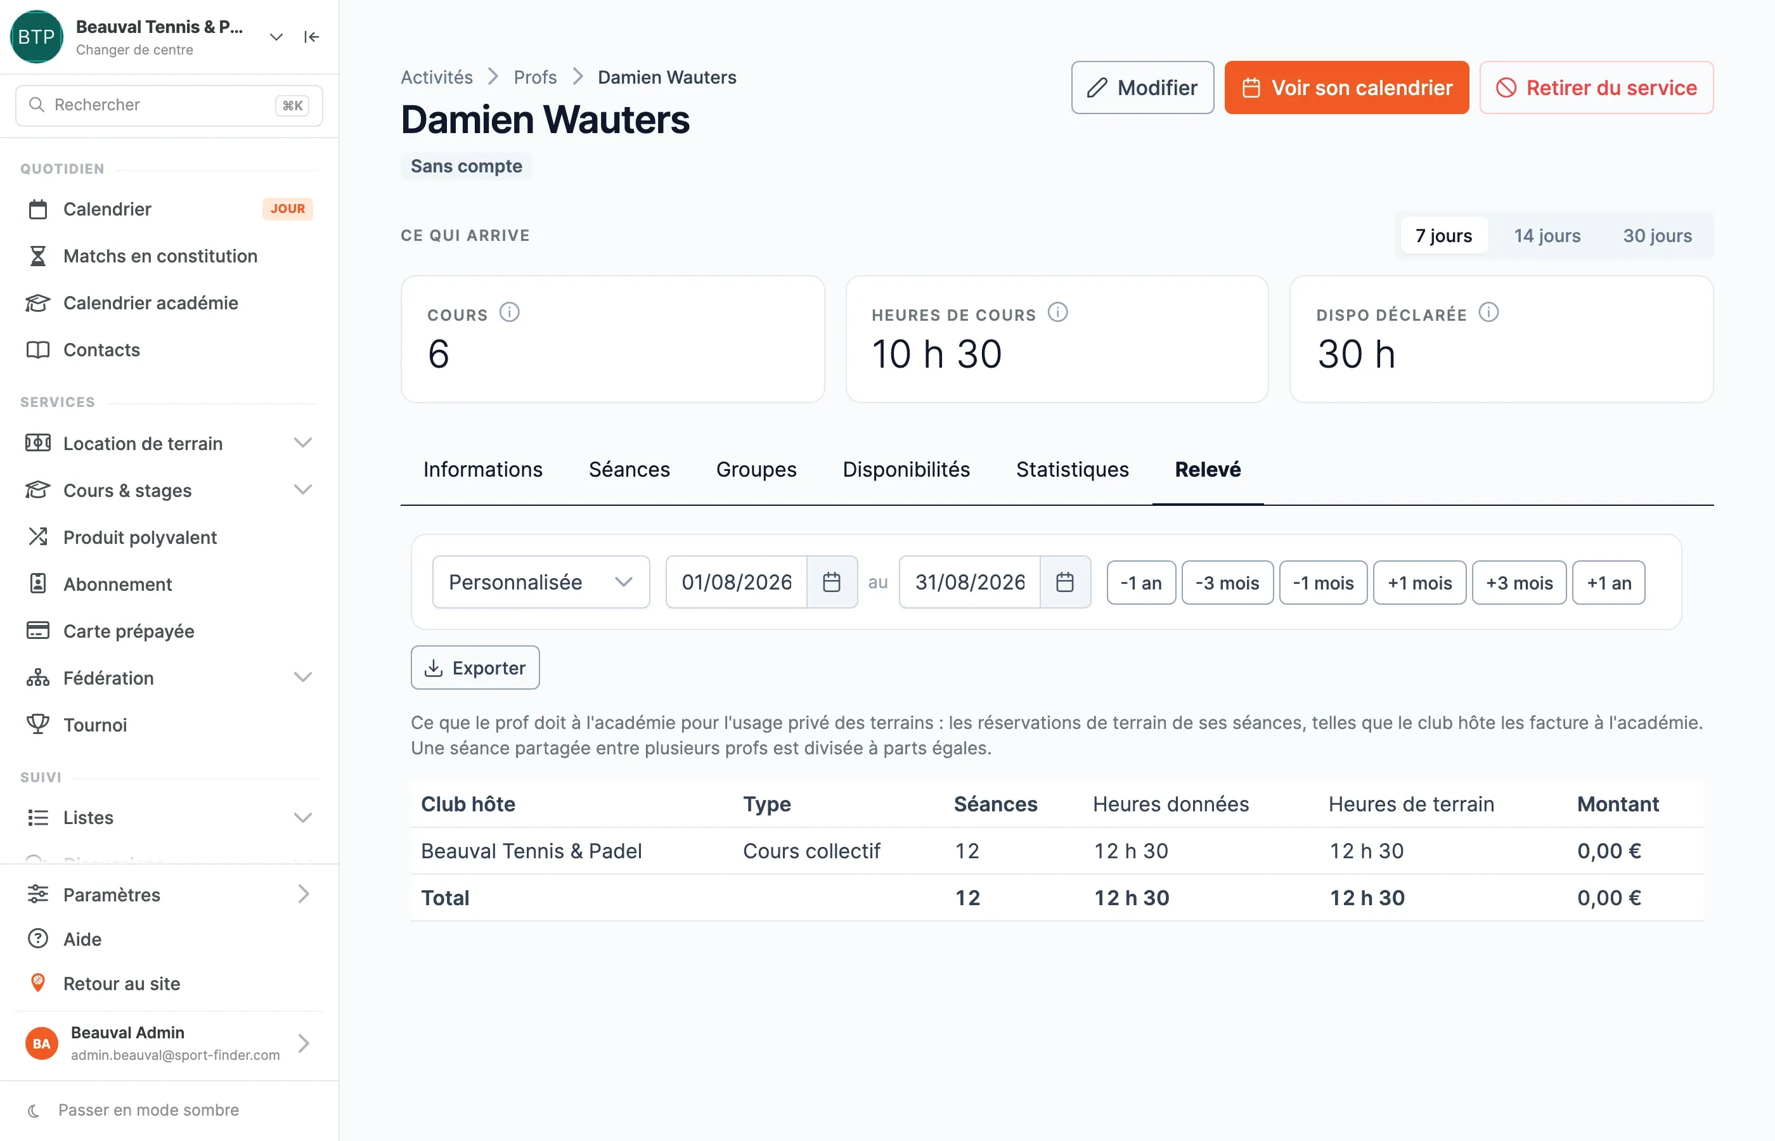Shift period with +1 an button

pyautogui.click(x=1608, y=583)
